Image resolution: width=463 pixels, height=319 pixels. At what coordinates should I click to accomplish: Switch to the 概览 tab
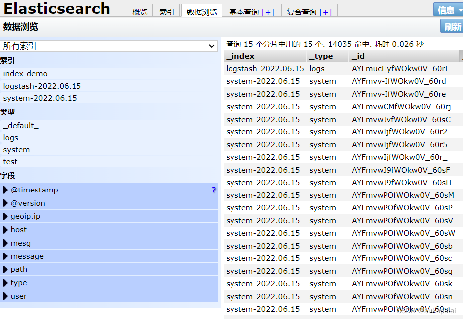(140, 11)
